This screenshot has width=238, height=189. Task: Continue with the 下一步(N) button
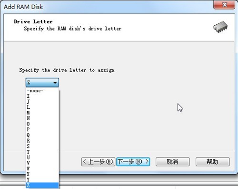(133, 162)
